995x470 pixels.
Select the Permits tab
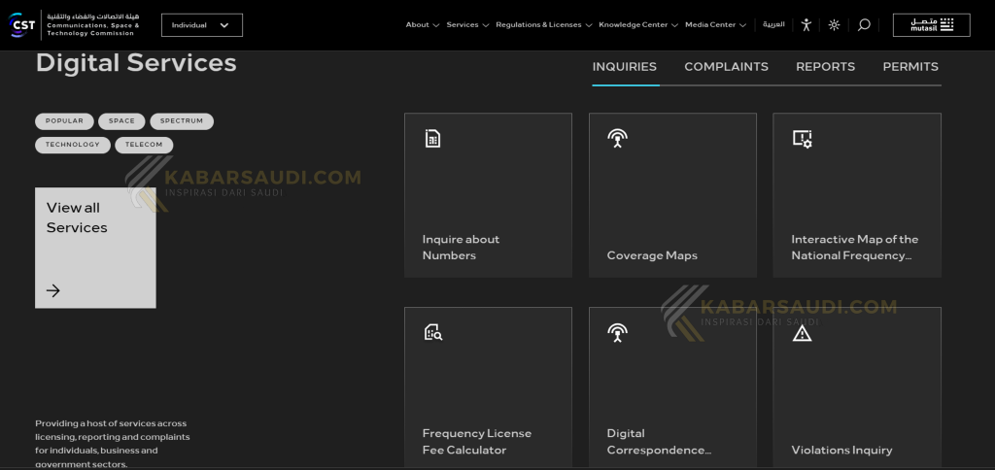point(910,67)
